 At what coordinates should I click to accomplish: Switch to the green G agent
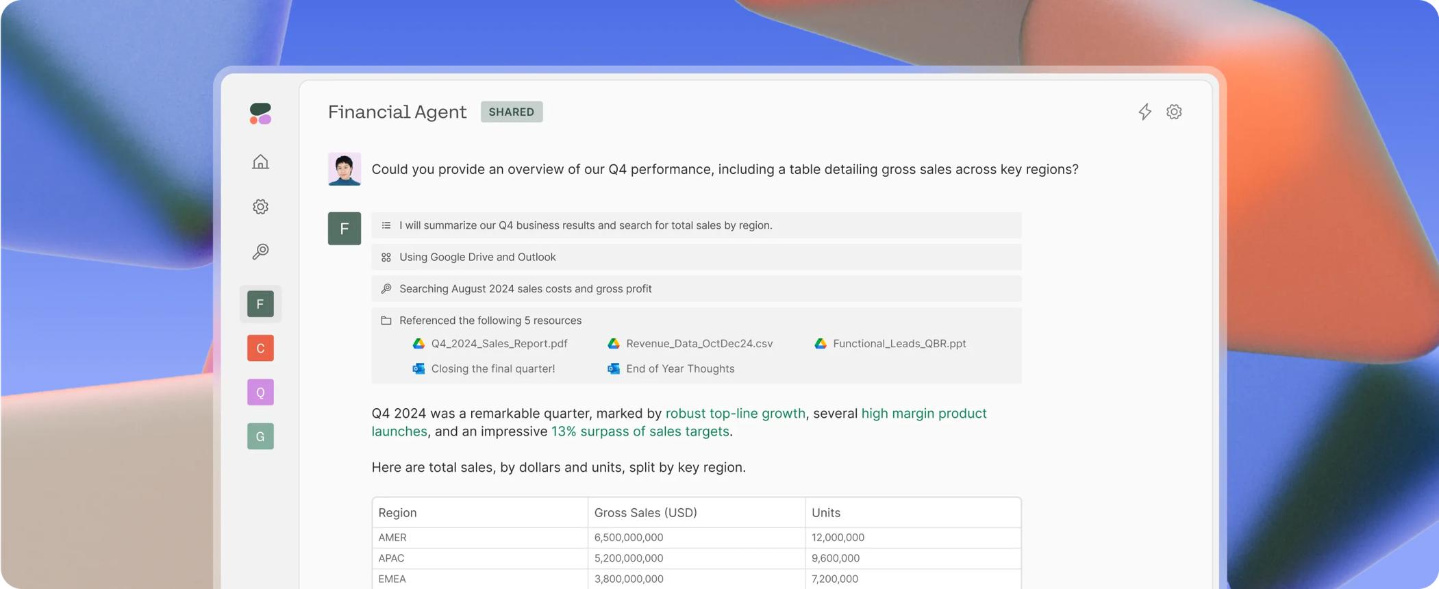click(260, 436)
